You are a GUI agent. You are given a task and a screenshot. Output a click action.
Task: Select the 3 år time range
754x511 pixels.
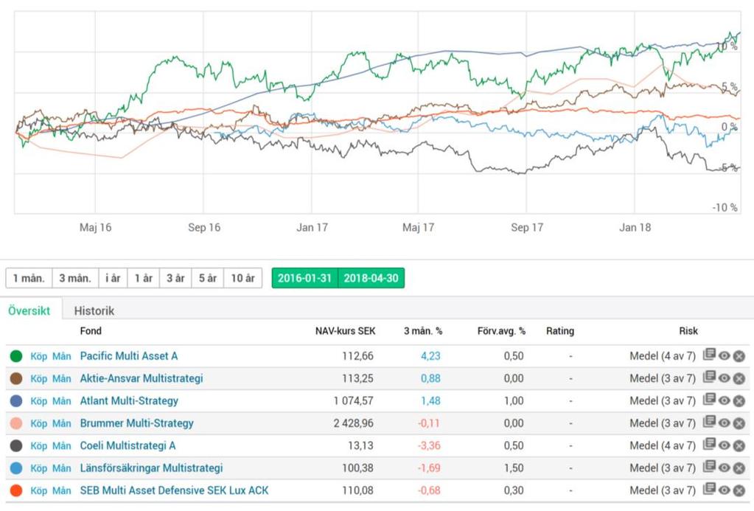point(175,278)
